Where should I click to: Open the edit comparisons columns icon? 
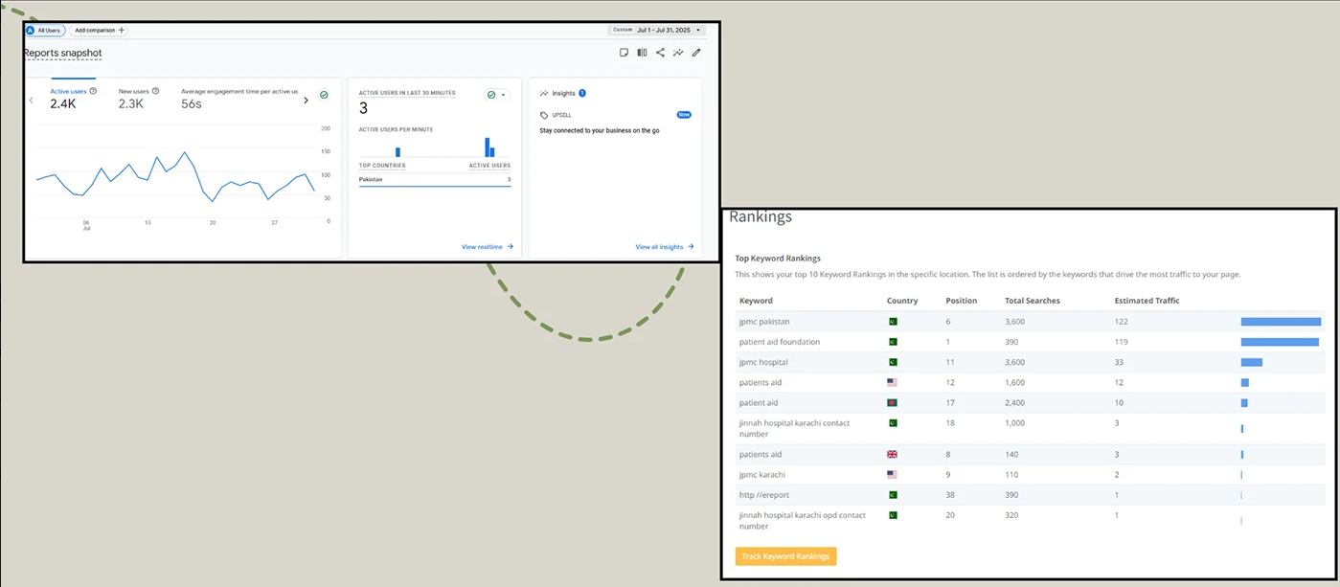pos(642,53)
